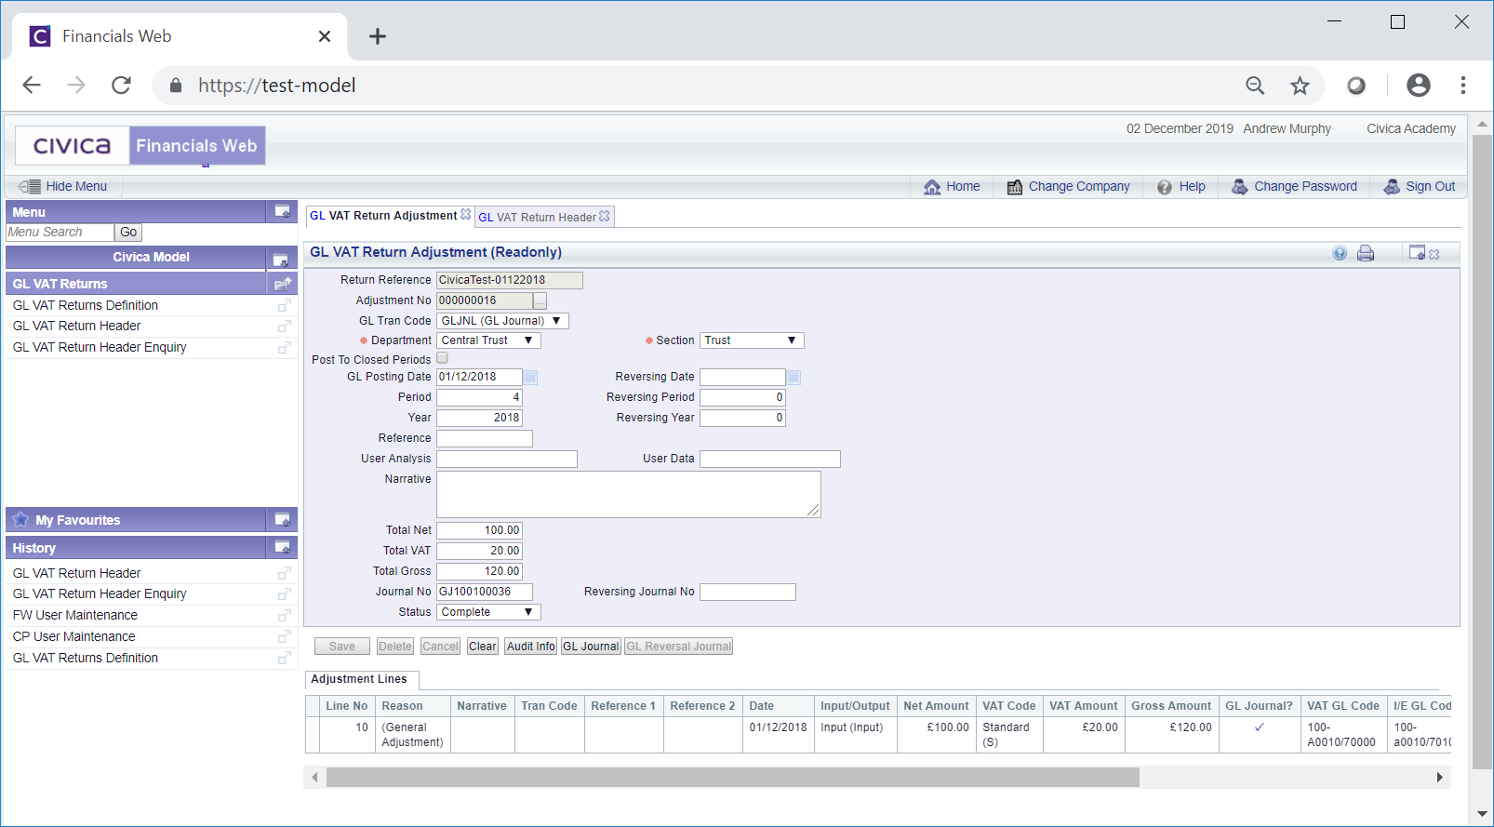The image size is (1494, 827).
Task: Click the horizontal scrollbar of adjustment lines
Action: click(733, 778)
